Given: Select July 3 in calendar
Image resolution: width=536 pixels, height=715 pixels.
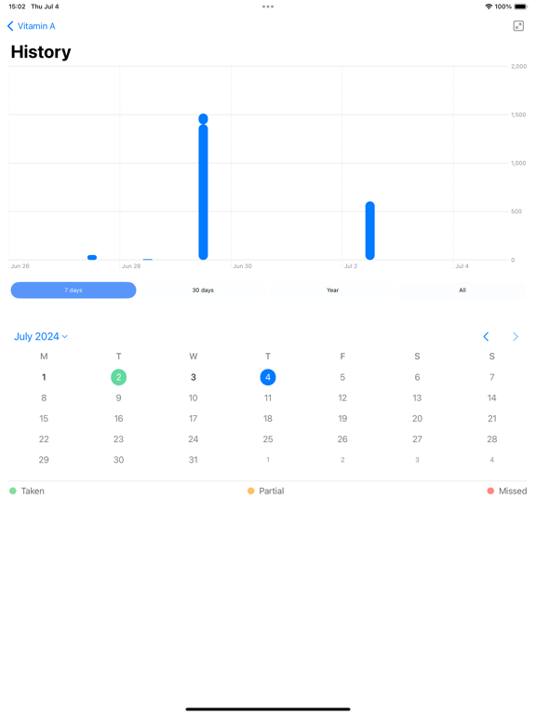Looking at the screenshot, I should pyautogui.click(x=194, y=377).
